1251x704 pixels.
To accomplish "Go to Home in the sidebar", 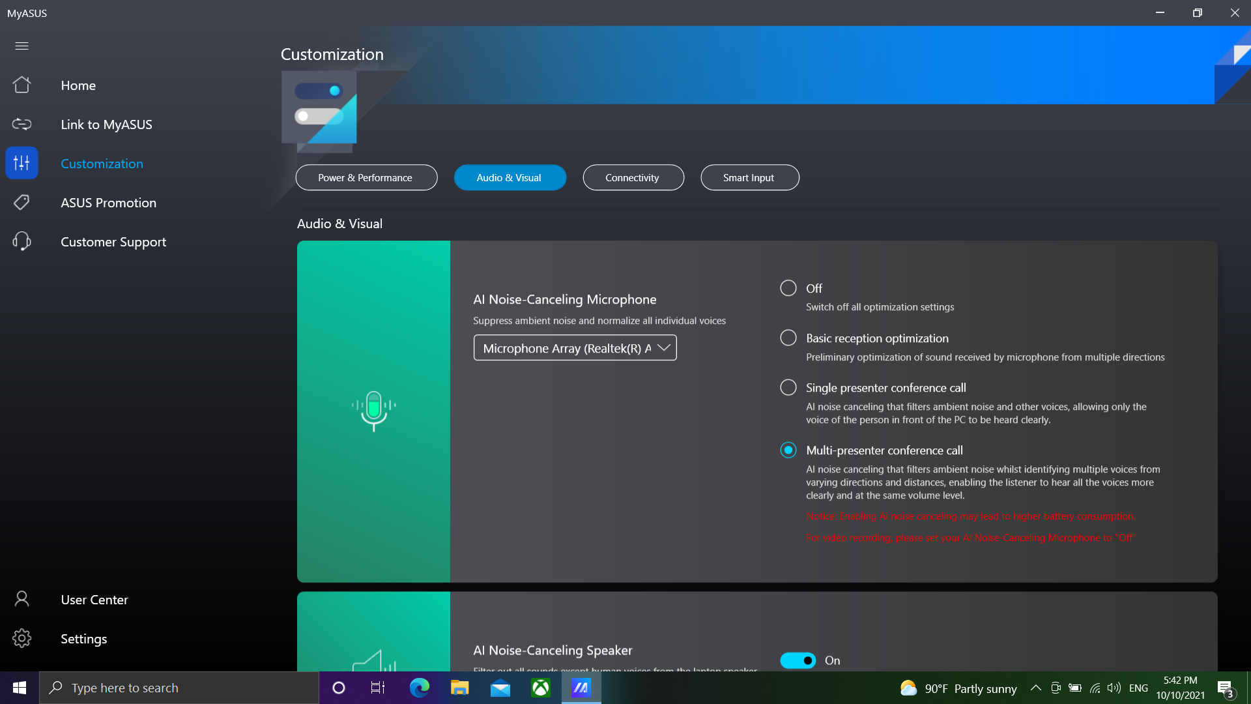I will pos(78,85).
